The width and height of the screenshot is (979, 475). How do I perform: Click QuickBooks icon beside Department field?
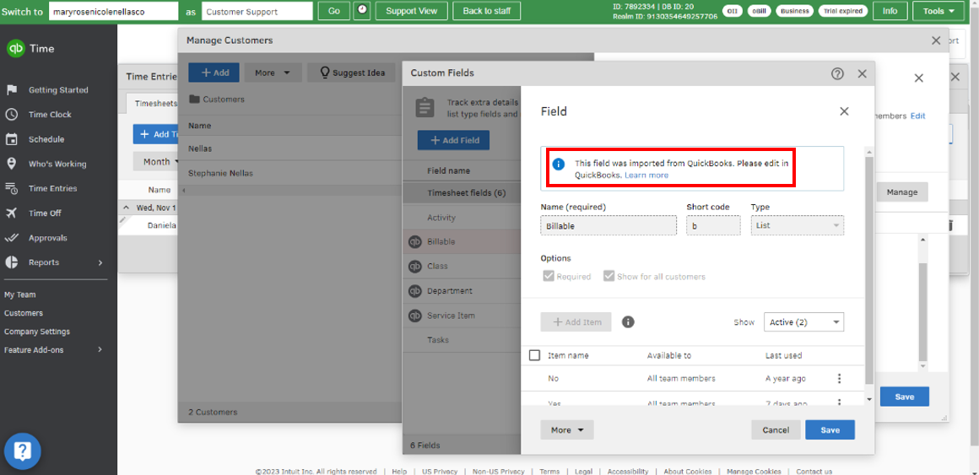point(414,291)
